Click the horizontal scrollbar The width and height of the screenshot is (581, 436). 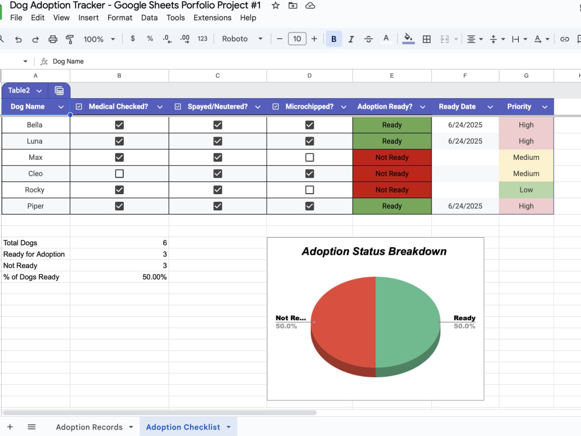159,413
